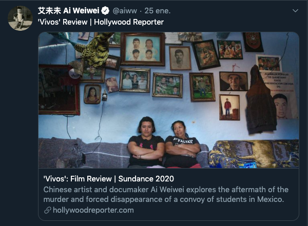Click the card description about Ai Weiwei
Screen dimensions: 308x226
pos(166,194)
